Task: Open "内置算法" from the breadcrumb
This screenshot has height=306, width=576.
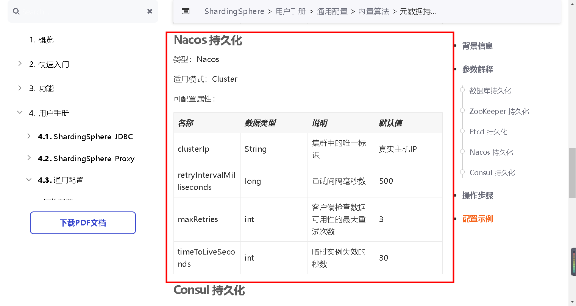Action: [x=374, y=11]
